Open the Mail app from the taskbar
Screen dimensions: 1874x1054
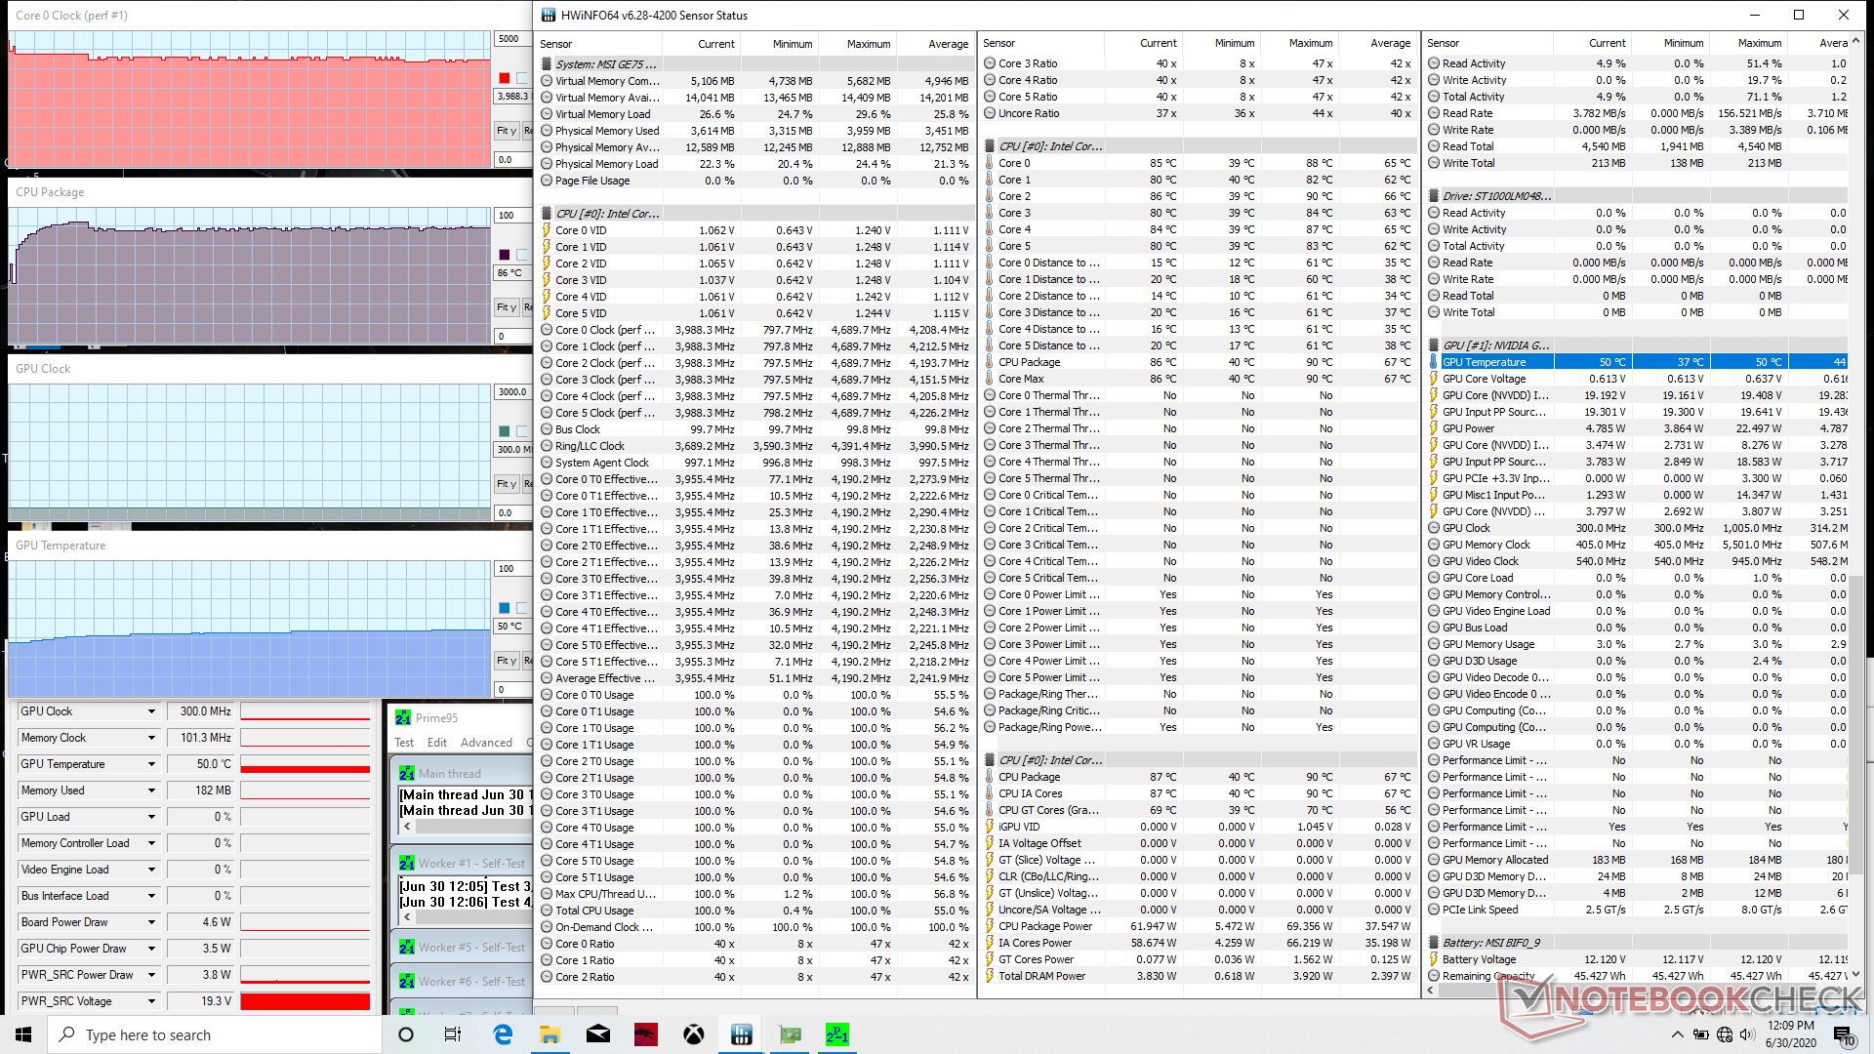coord(597,1034)
